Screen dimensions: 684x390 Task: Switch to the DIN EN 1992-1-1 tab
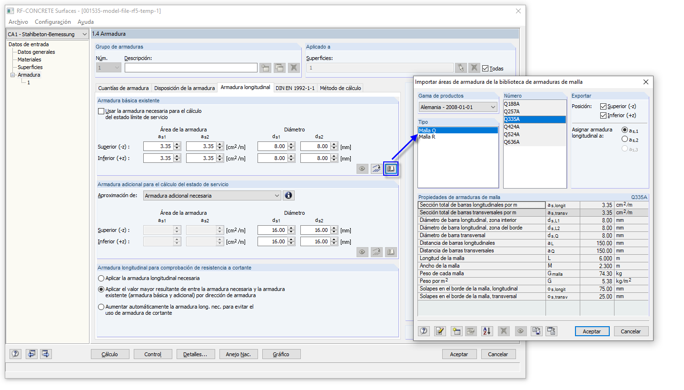(295, 88)
